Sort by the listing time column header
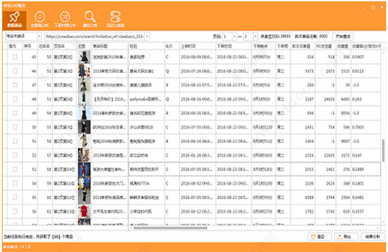 (197, 46)
